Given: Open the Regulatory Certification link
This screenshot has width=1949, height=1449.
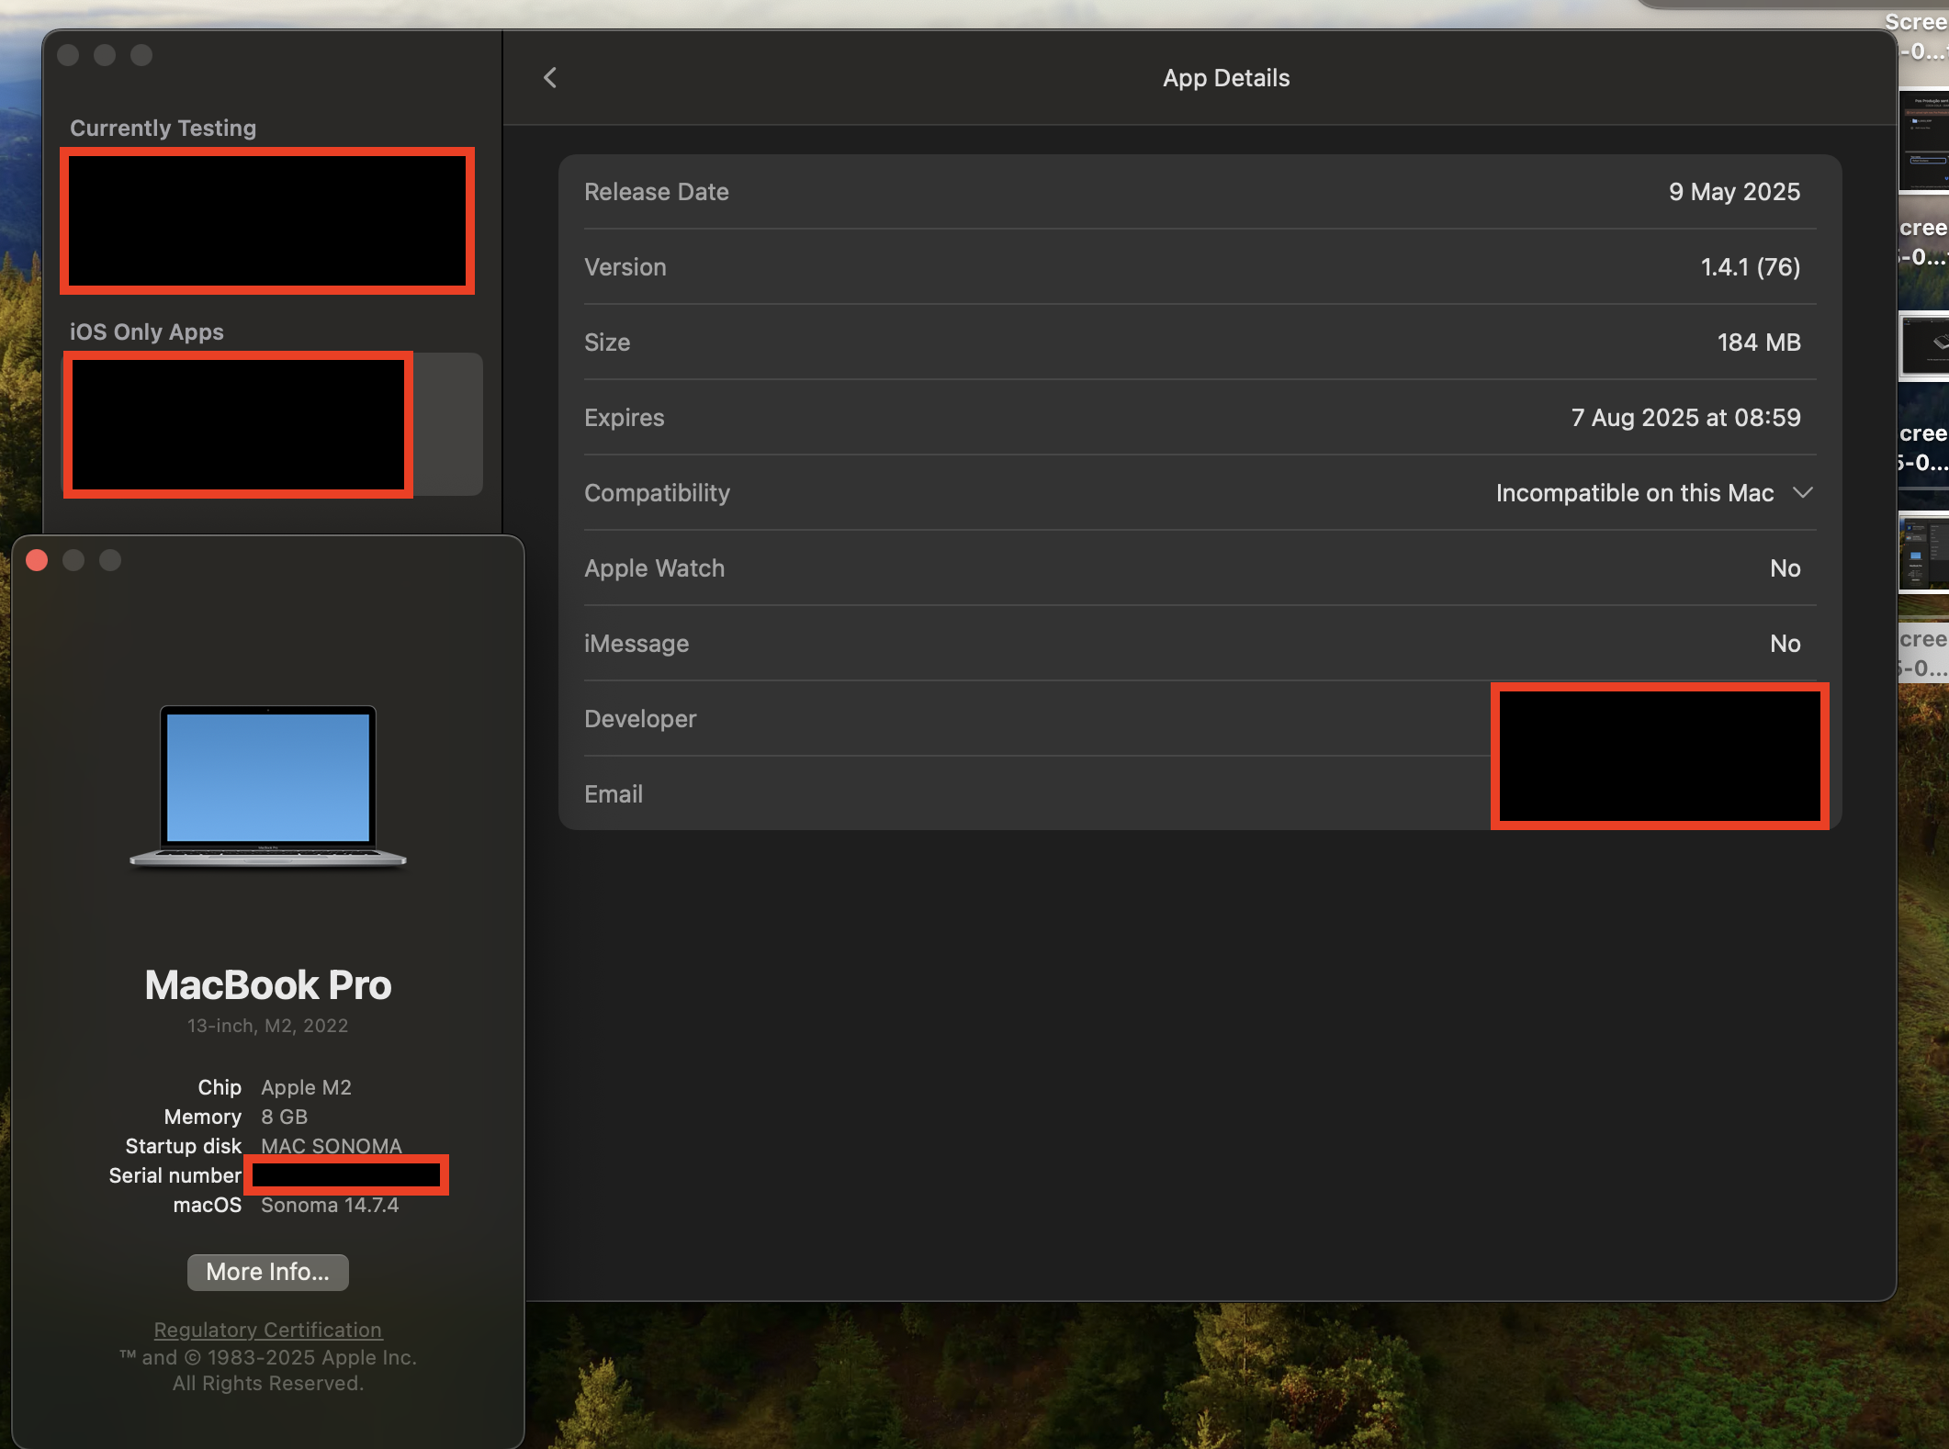Looking at the screenshot, I should pos(267,1330).
